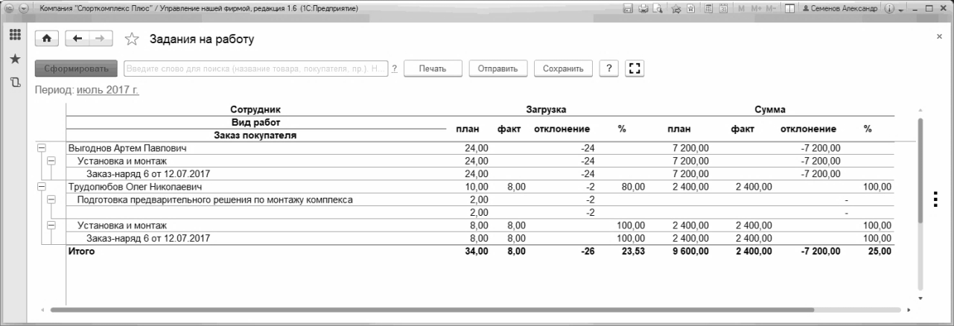Open the period link июль 2017 г.
This screenshot has width=954, height=326.
pos(107,90)
